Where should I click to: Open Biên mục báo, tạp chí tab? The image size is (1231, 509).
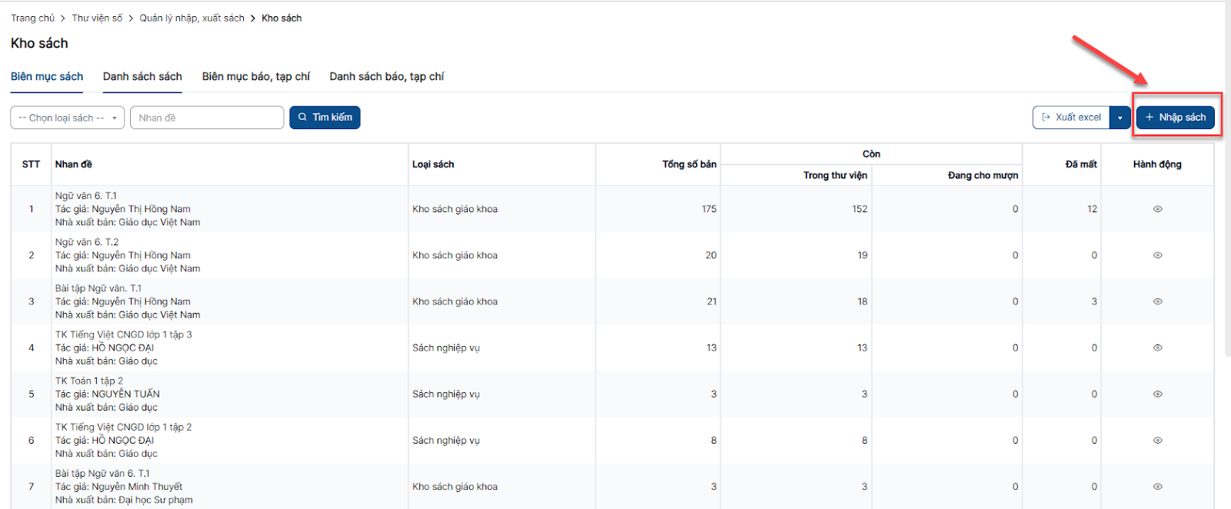coord(255,77)
